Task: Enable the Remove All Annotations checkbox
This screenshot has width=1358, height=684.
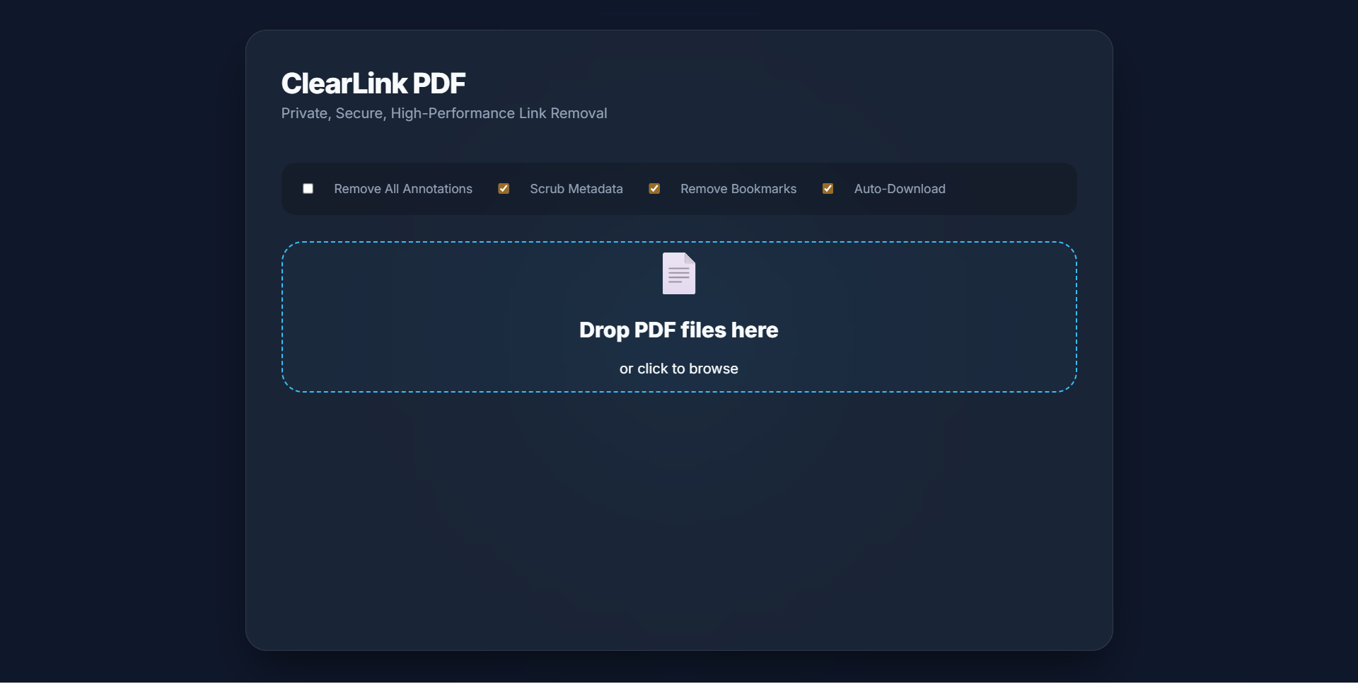Action: [308, 189]
